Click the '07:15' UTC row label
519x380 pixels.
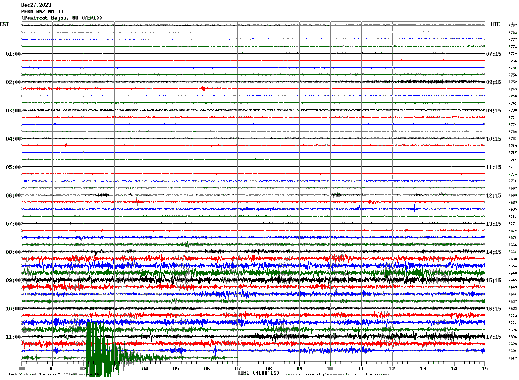coord(493,54)
